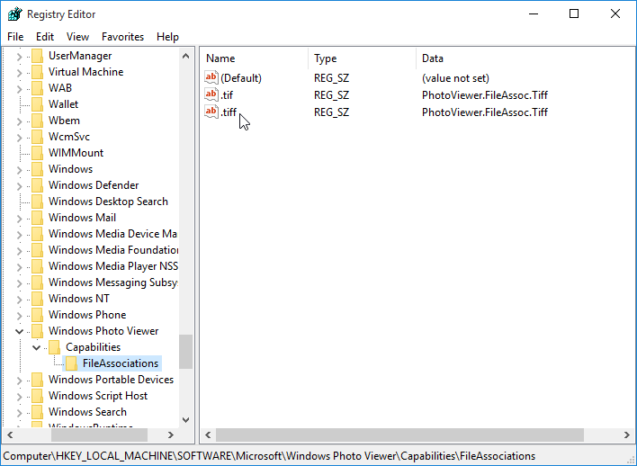Image resolution: width=637 pixels, height=466 pixels.
Task: Click the .tif string value icon
Action: click(212, 95)
